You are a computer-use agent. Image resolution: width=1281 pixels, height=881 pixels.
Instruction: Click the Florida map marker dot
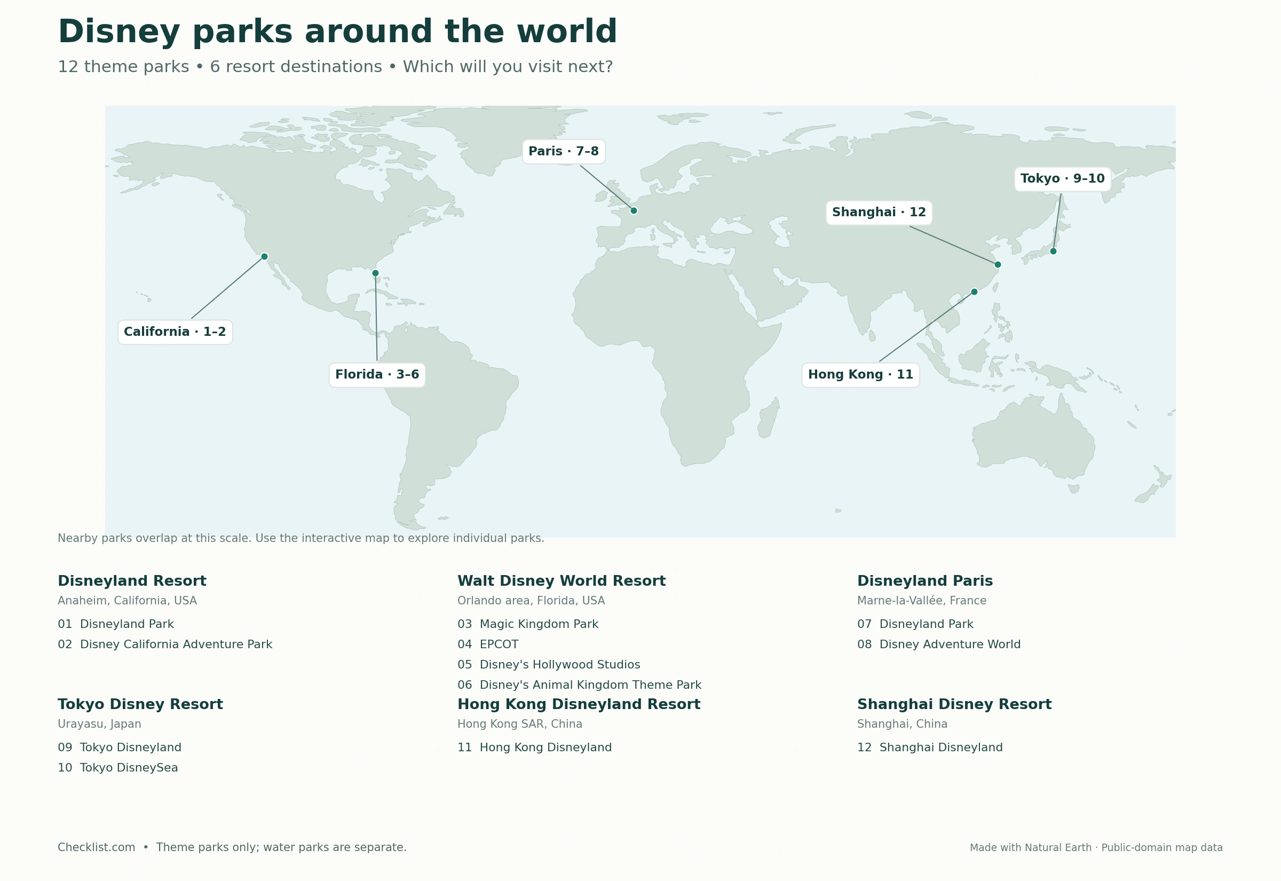coord(375,273)
